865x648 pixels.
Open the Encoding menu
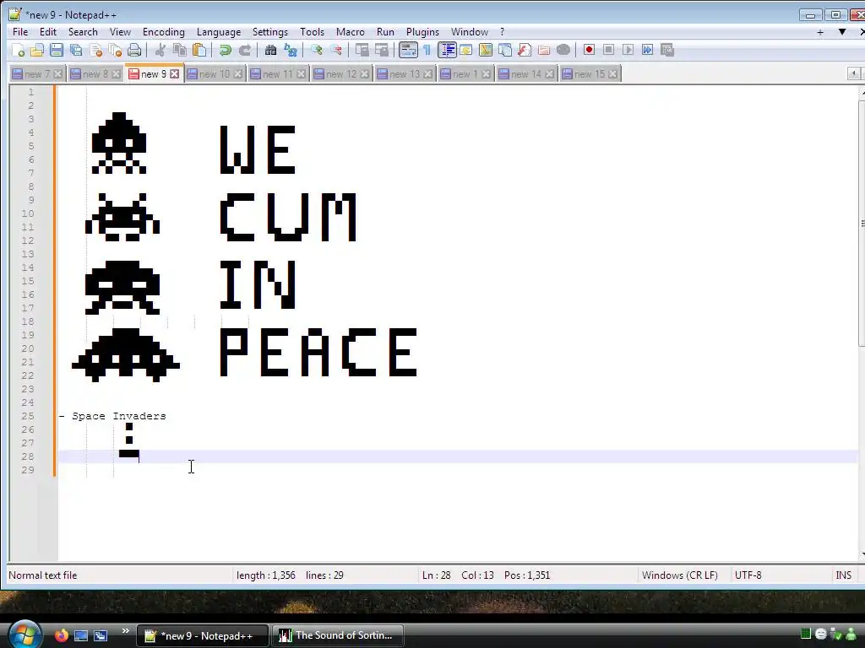click(163, 32)
